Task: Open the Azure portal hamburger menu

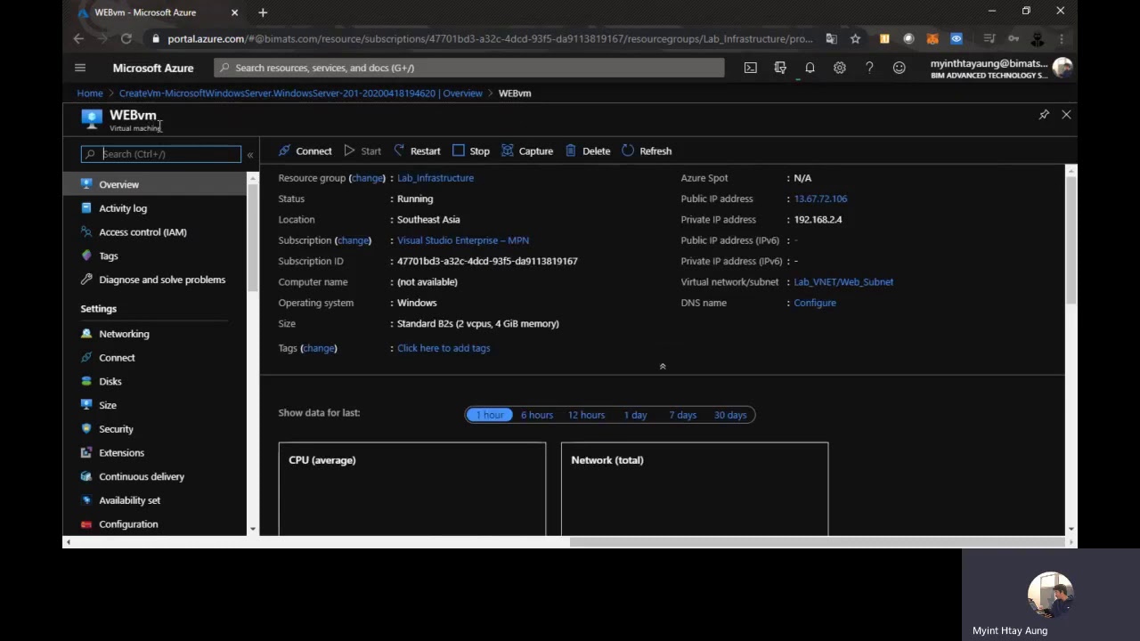Action: [80, 68]
